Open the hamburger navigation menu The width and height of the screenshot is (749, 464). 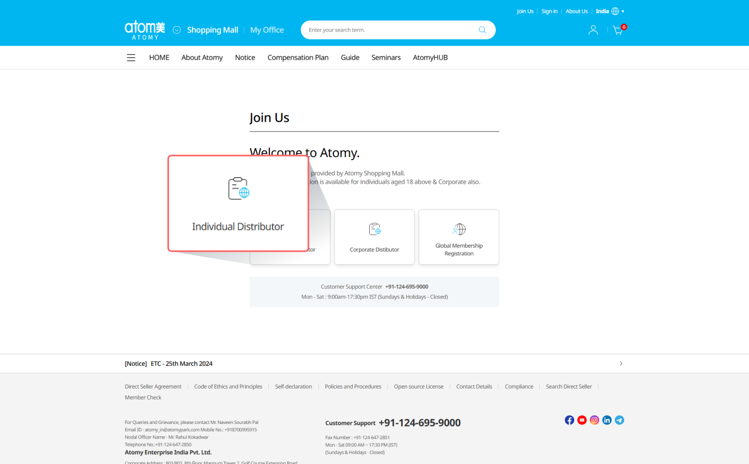point(131,57)
